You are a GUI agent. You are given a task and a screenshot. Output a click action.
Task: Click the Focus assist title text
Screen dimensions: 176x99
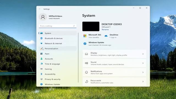pos(96,81)
